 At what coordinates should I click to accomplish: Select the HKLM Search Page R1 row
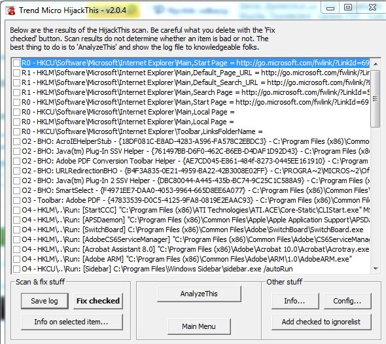[x=196, y=92]
